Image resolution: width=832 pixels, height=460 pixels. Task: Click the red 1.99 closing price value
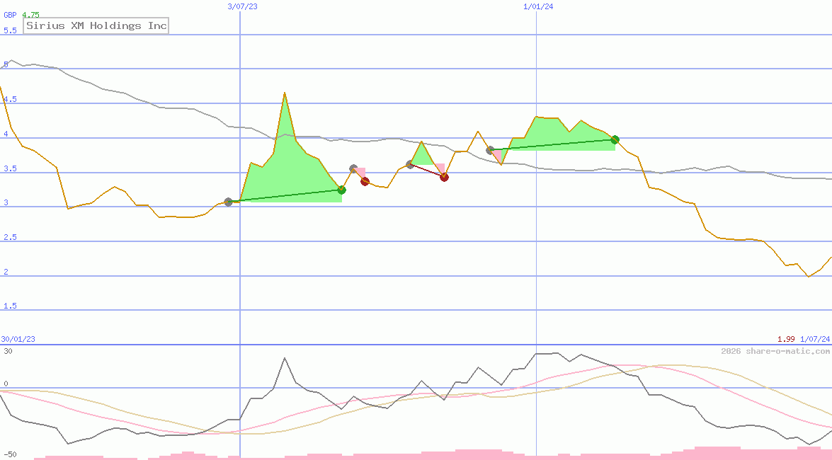pyautogui.click(x=785, y=338)
